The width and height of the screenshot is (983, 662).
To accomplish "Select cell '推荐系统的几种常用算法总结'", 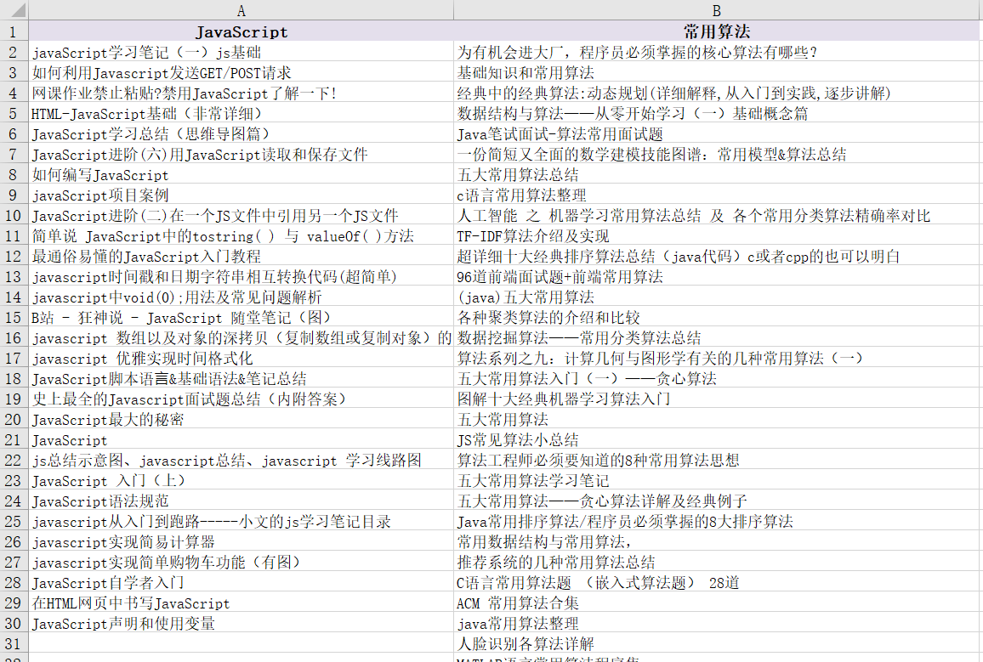I will [717, 562].
